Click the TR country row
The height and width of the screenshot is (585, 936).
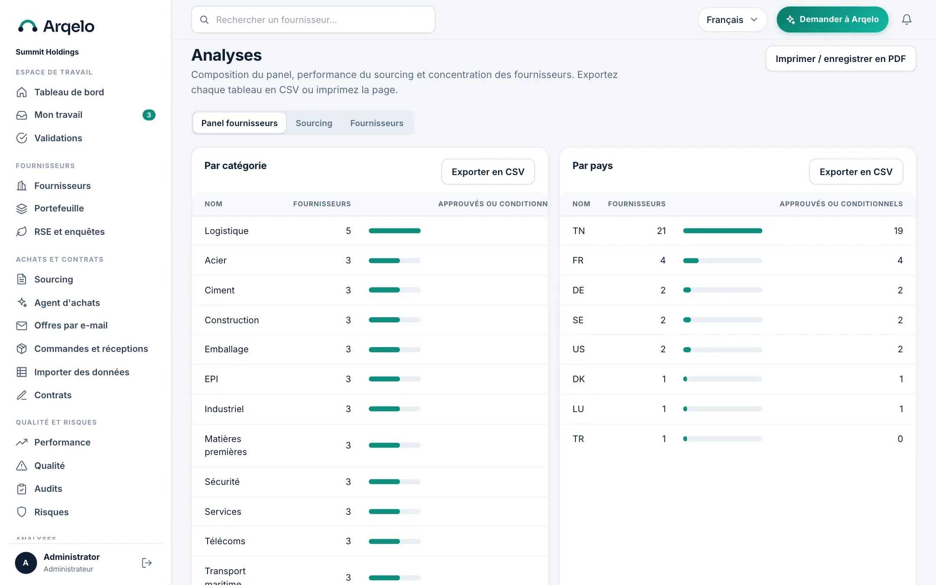tap(738, 439)
